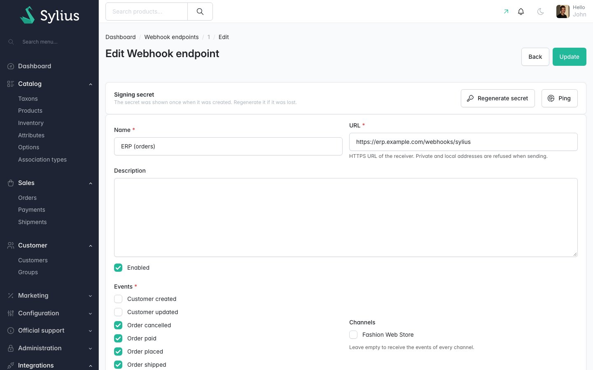
Task: Click the Integrations plug icon
Action: click(x=11, y=365)
